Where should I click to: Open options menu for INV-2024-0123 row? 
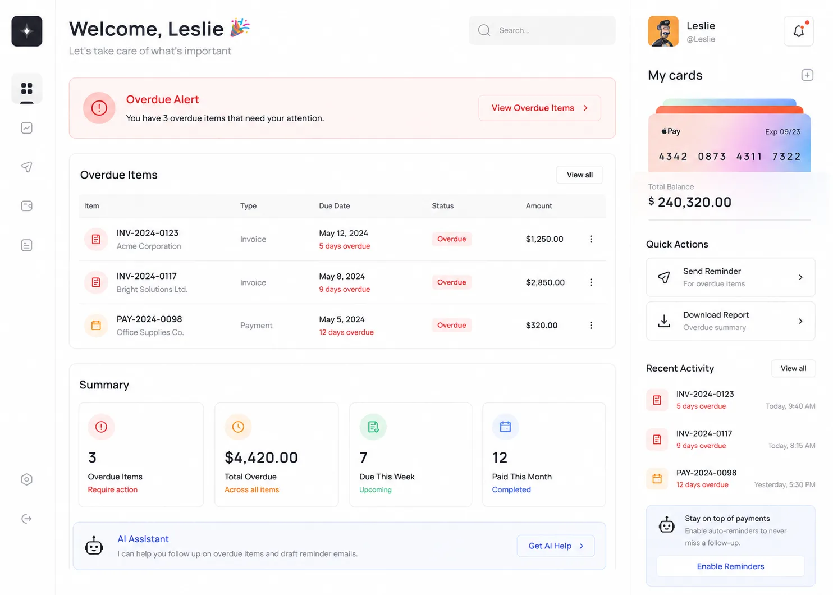coord(591,239)
